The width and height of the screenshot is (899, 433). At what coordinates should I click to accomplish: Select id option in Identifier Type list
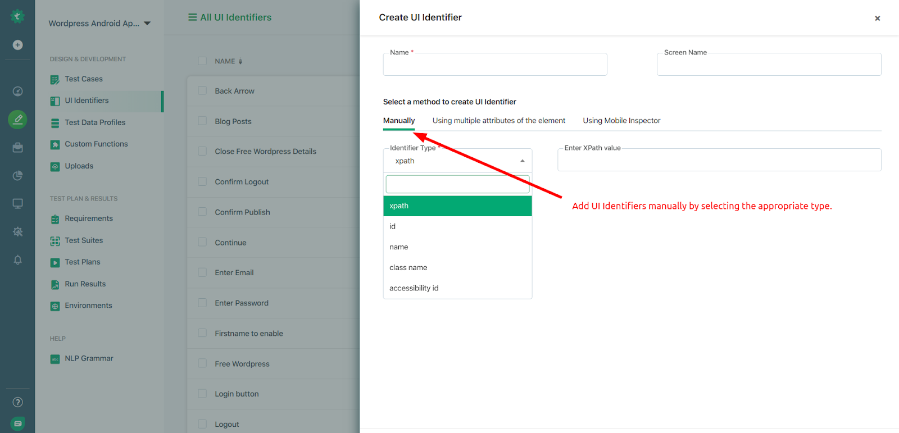click(457, 226)
